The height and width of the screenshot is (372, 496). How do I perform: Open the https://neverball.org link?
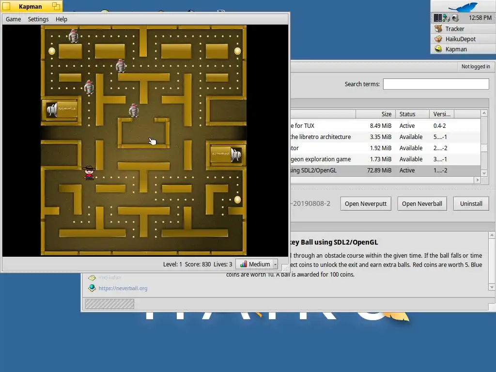[x=123, y=289]
